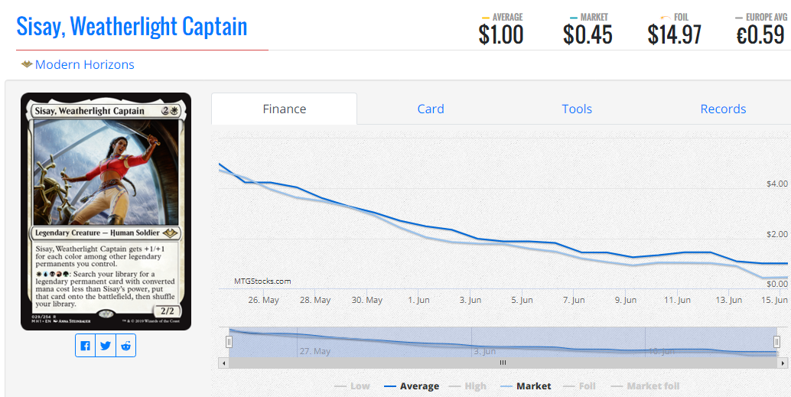
Task: Click the navigator scrollbar center grip
Action: tap(503, 363)
